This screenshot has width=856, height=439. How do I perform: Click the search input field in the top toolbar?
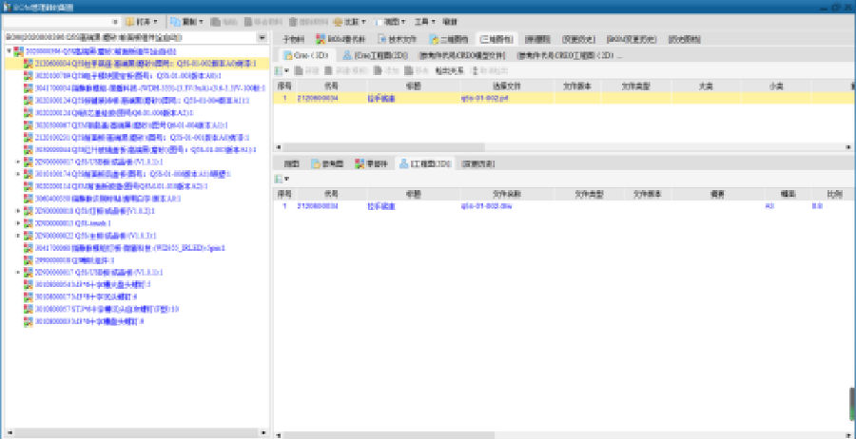pos(62,21)
